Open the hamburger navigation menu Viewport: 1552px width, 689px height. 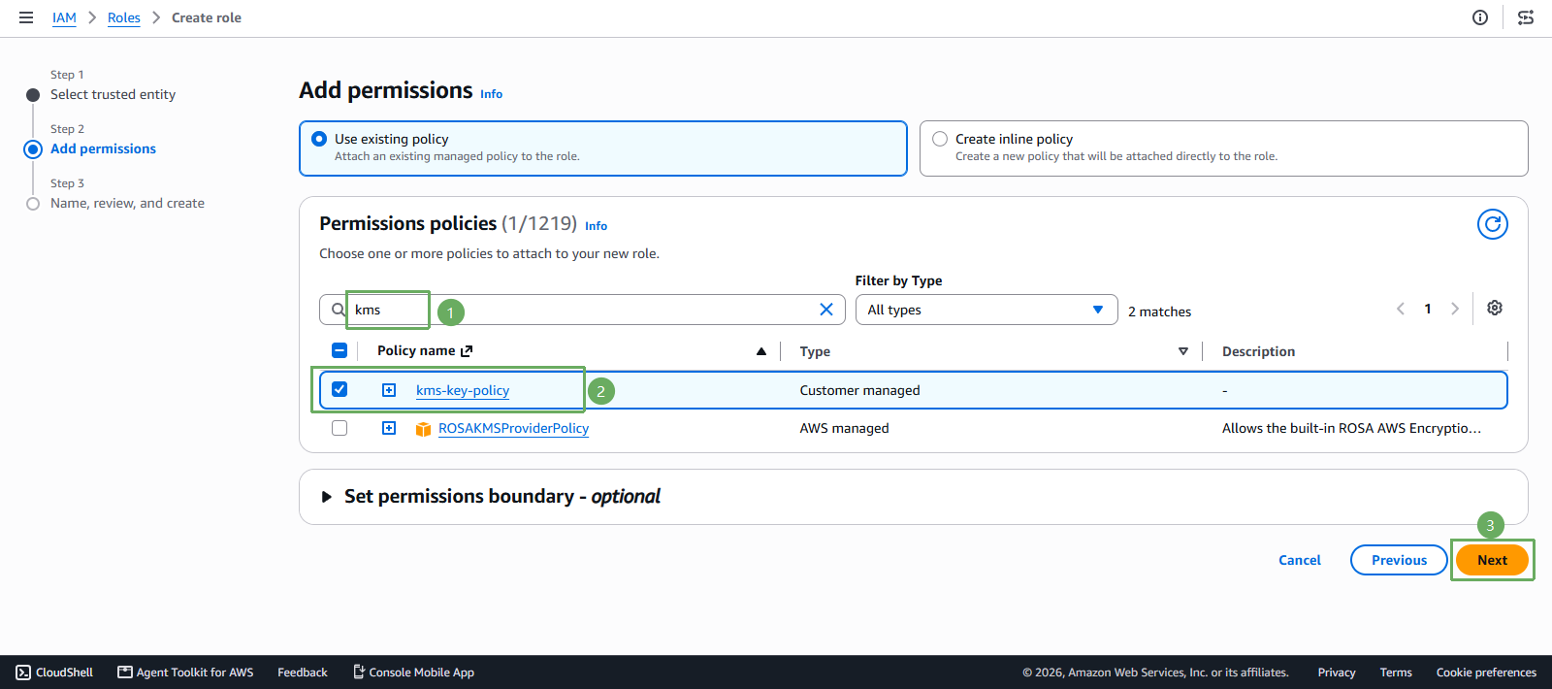[x=26, y=17]
